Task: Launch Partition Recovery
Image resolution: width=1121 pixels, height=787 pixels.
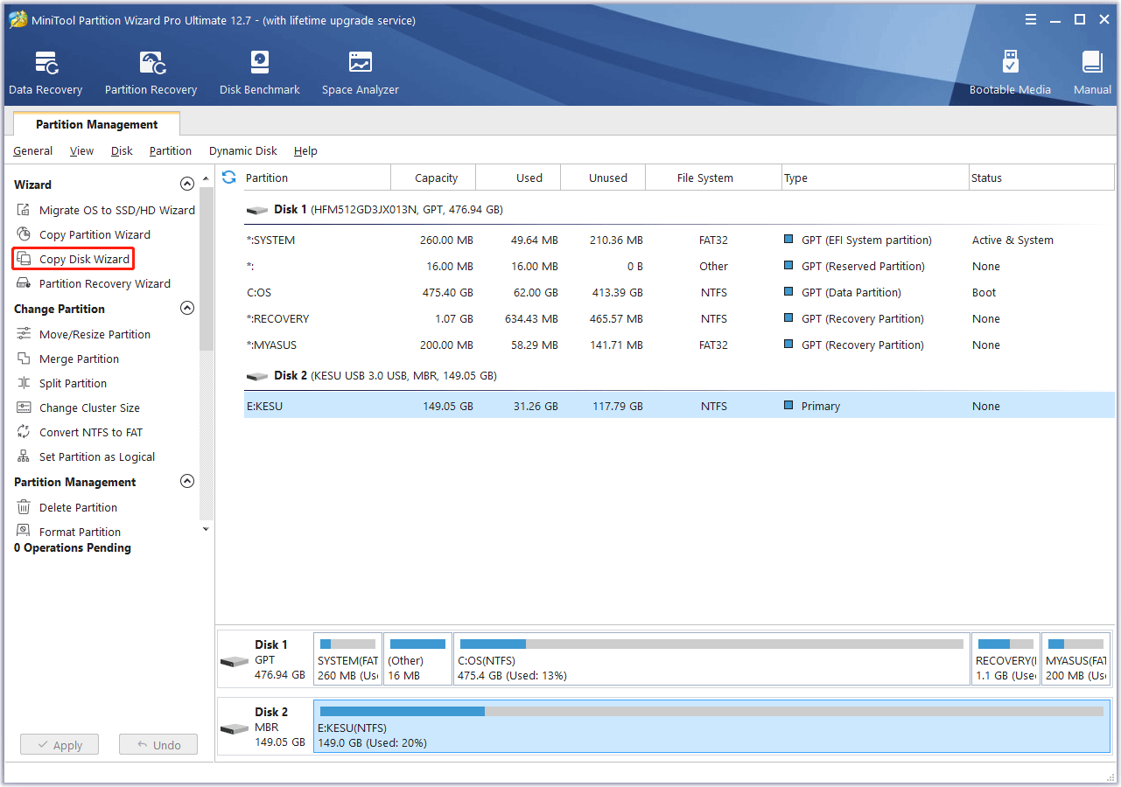Action: pyautogui.click(x=150, y=70)
